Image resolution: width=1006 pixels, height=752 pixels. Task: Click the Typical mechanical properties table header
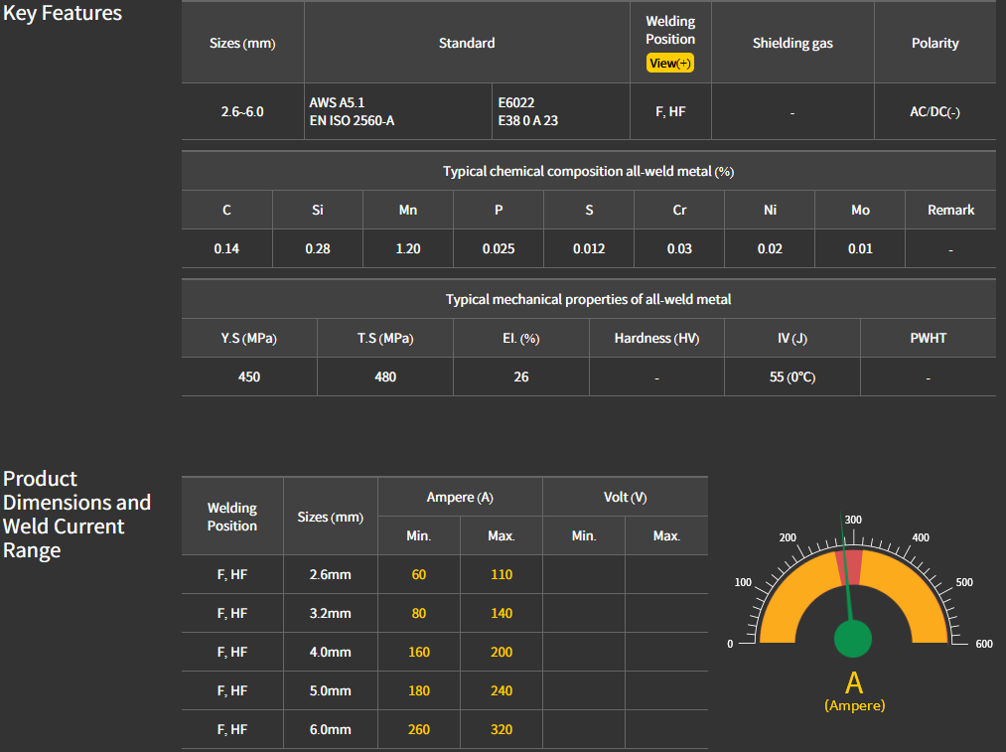pos(588,299)
